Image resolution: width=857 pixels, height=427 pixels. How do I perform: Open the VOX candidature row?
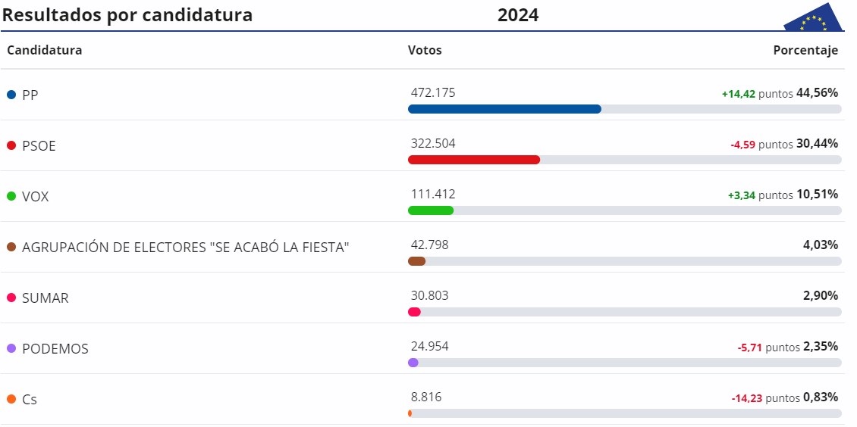tap(36, 197)
